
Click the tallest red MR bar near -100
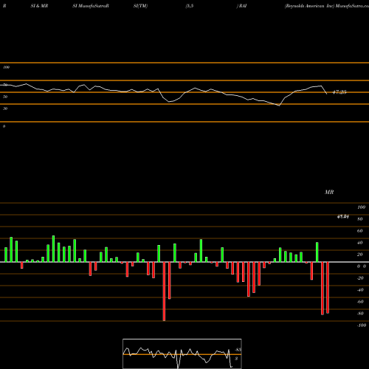pyautogui.click(x=164, y=292)
